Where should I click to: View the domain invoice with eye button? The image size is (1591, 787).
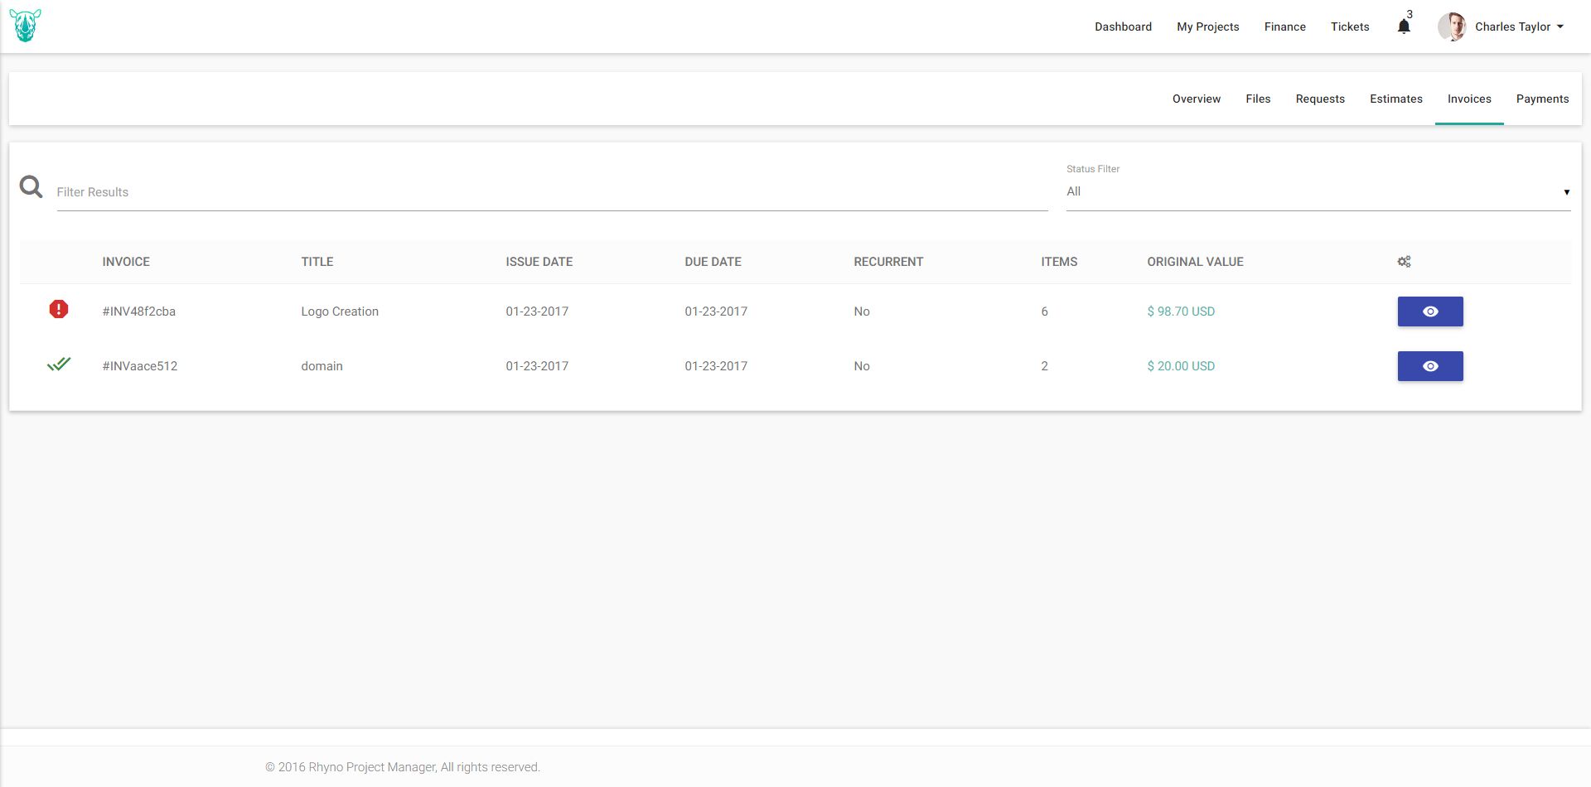(1430, 366)
